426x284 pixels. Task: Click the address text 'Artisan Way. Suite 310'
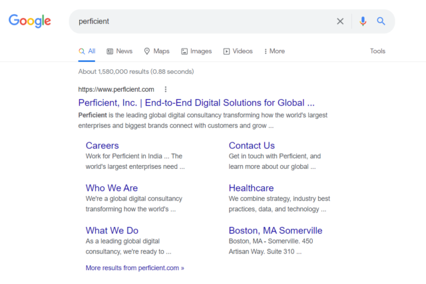(x=262, y=251)
